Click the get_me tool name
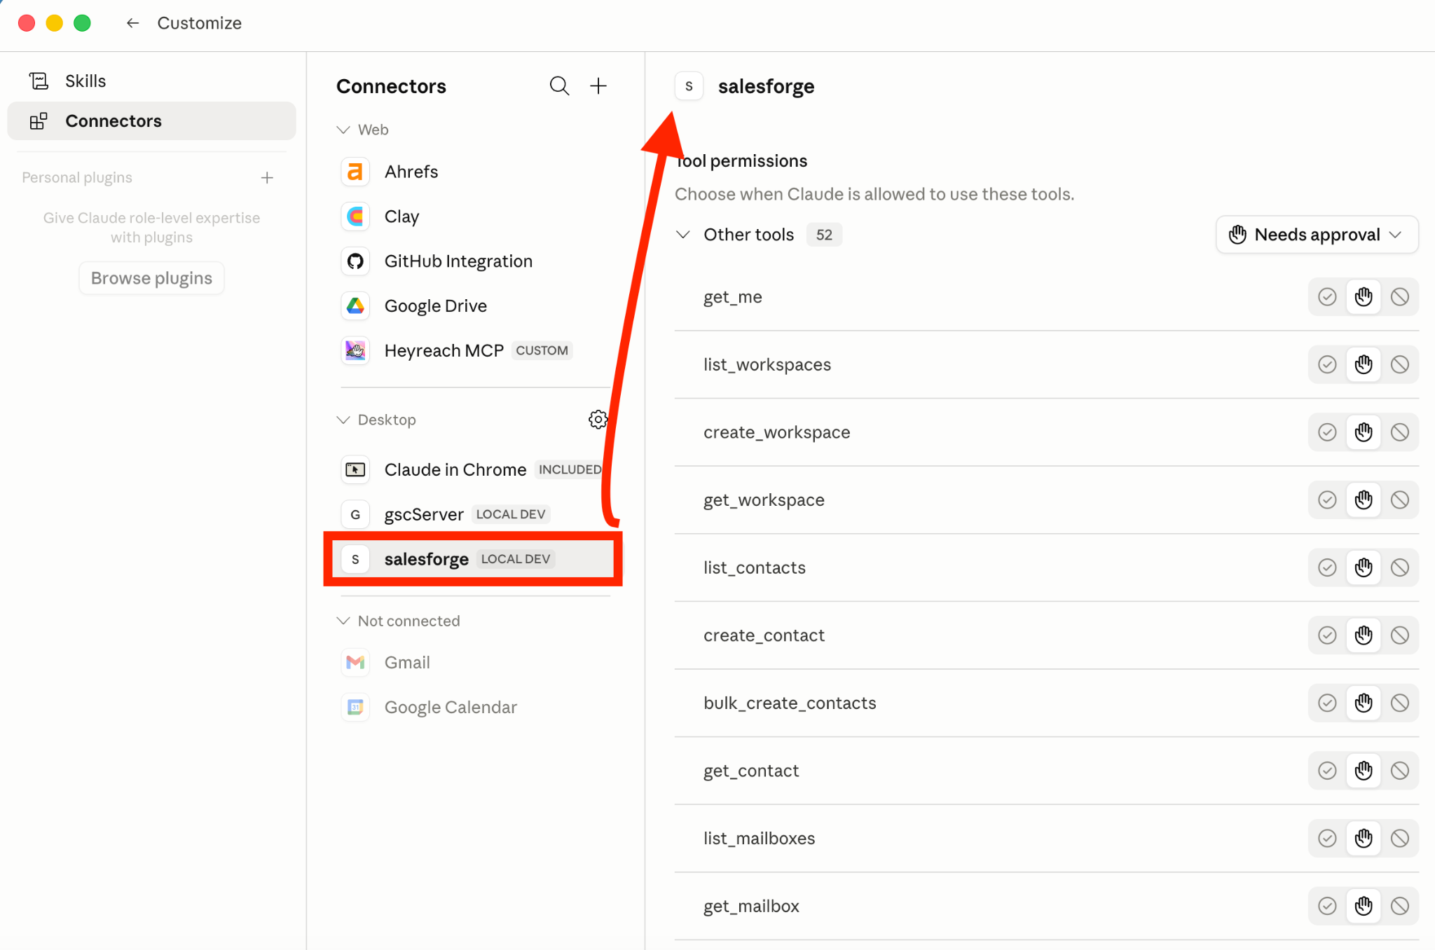Image resolution: width=1435 pixels, height=950 pixels. [x=732, y=297]
